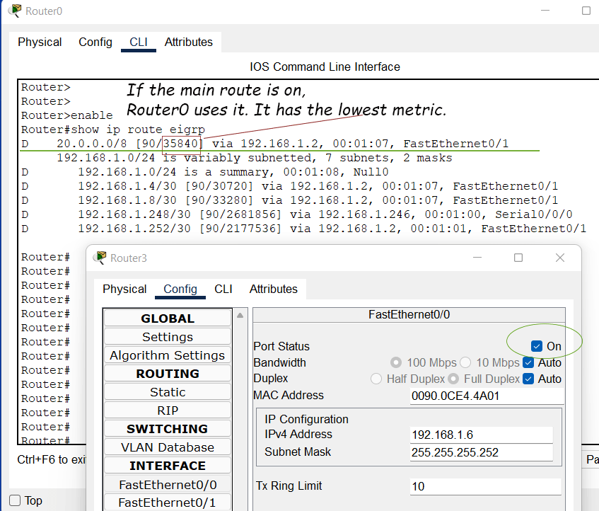Screen dimensions: 599x511
Task: Click the 'show ip route eigrp' command line
Action: click(x=113, y=130)
